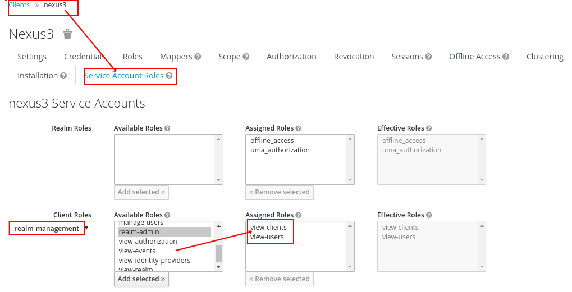The width and height of the screenshot is (572, 292).
Task: Click scroll down arrow in Client Assigned Roles
Action: click(x=350, y=267)
